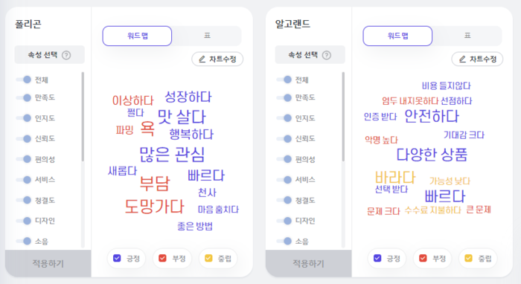Click 적용하기 button in 알고랜드 panel
The height and width of the screenshot is (284, 521).
tap(308, 263)
